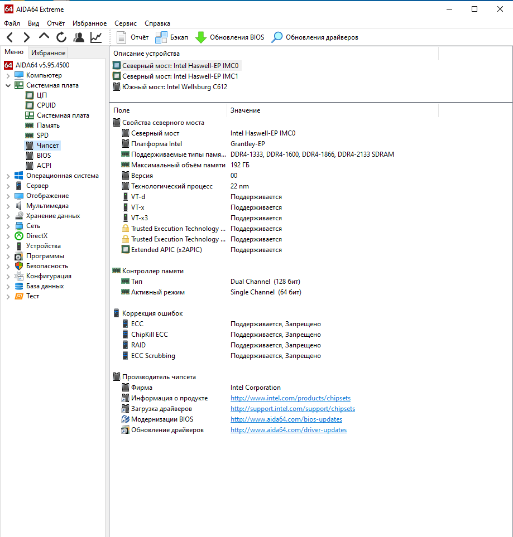The width and height of the screenshot is (513, 537).
Task: Open the Избранное menu in the menu bar
Action: coord(89,23)
